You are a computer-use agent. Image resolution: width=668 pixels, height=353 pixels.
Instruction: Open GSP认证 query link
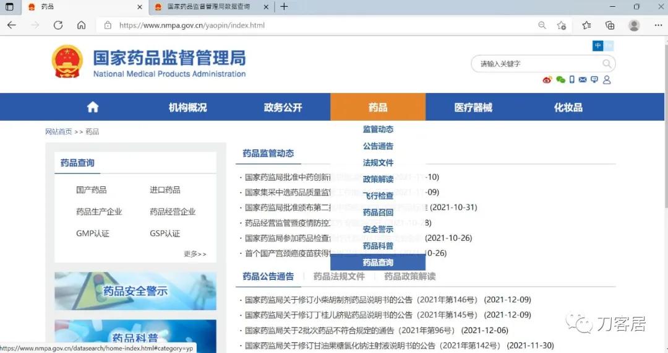point(165,233)
